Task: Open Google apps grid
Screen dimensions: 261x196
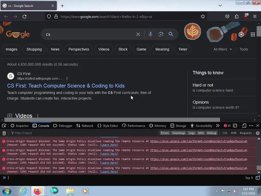Action: [253, 34]
